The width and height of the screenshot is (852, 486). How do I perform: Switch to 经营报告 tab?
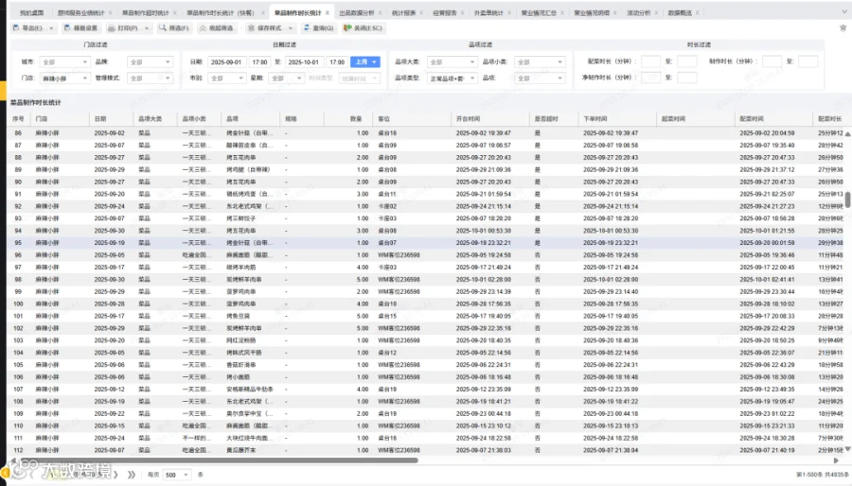(445, 12)
